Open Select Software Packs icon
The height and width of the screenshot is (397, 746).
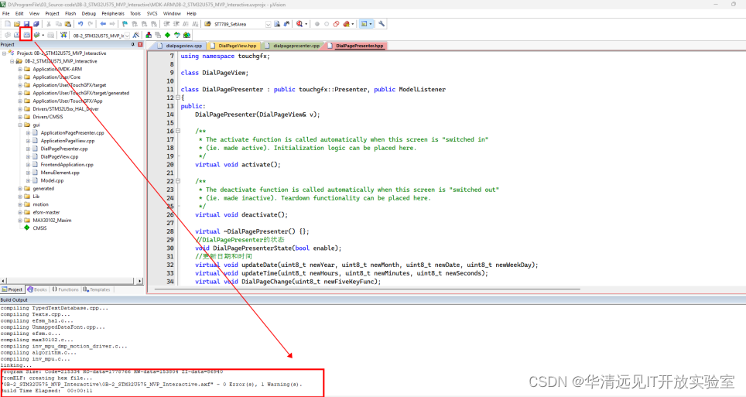pyautogui.click(x=177, y=35)
